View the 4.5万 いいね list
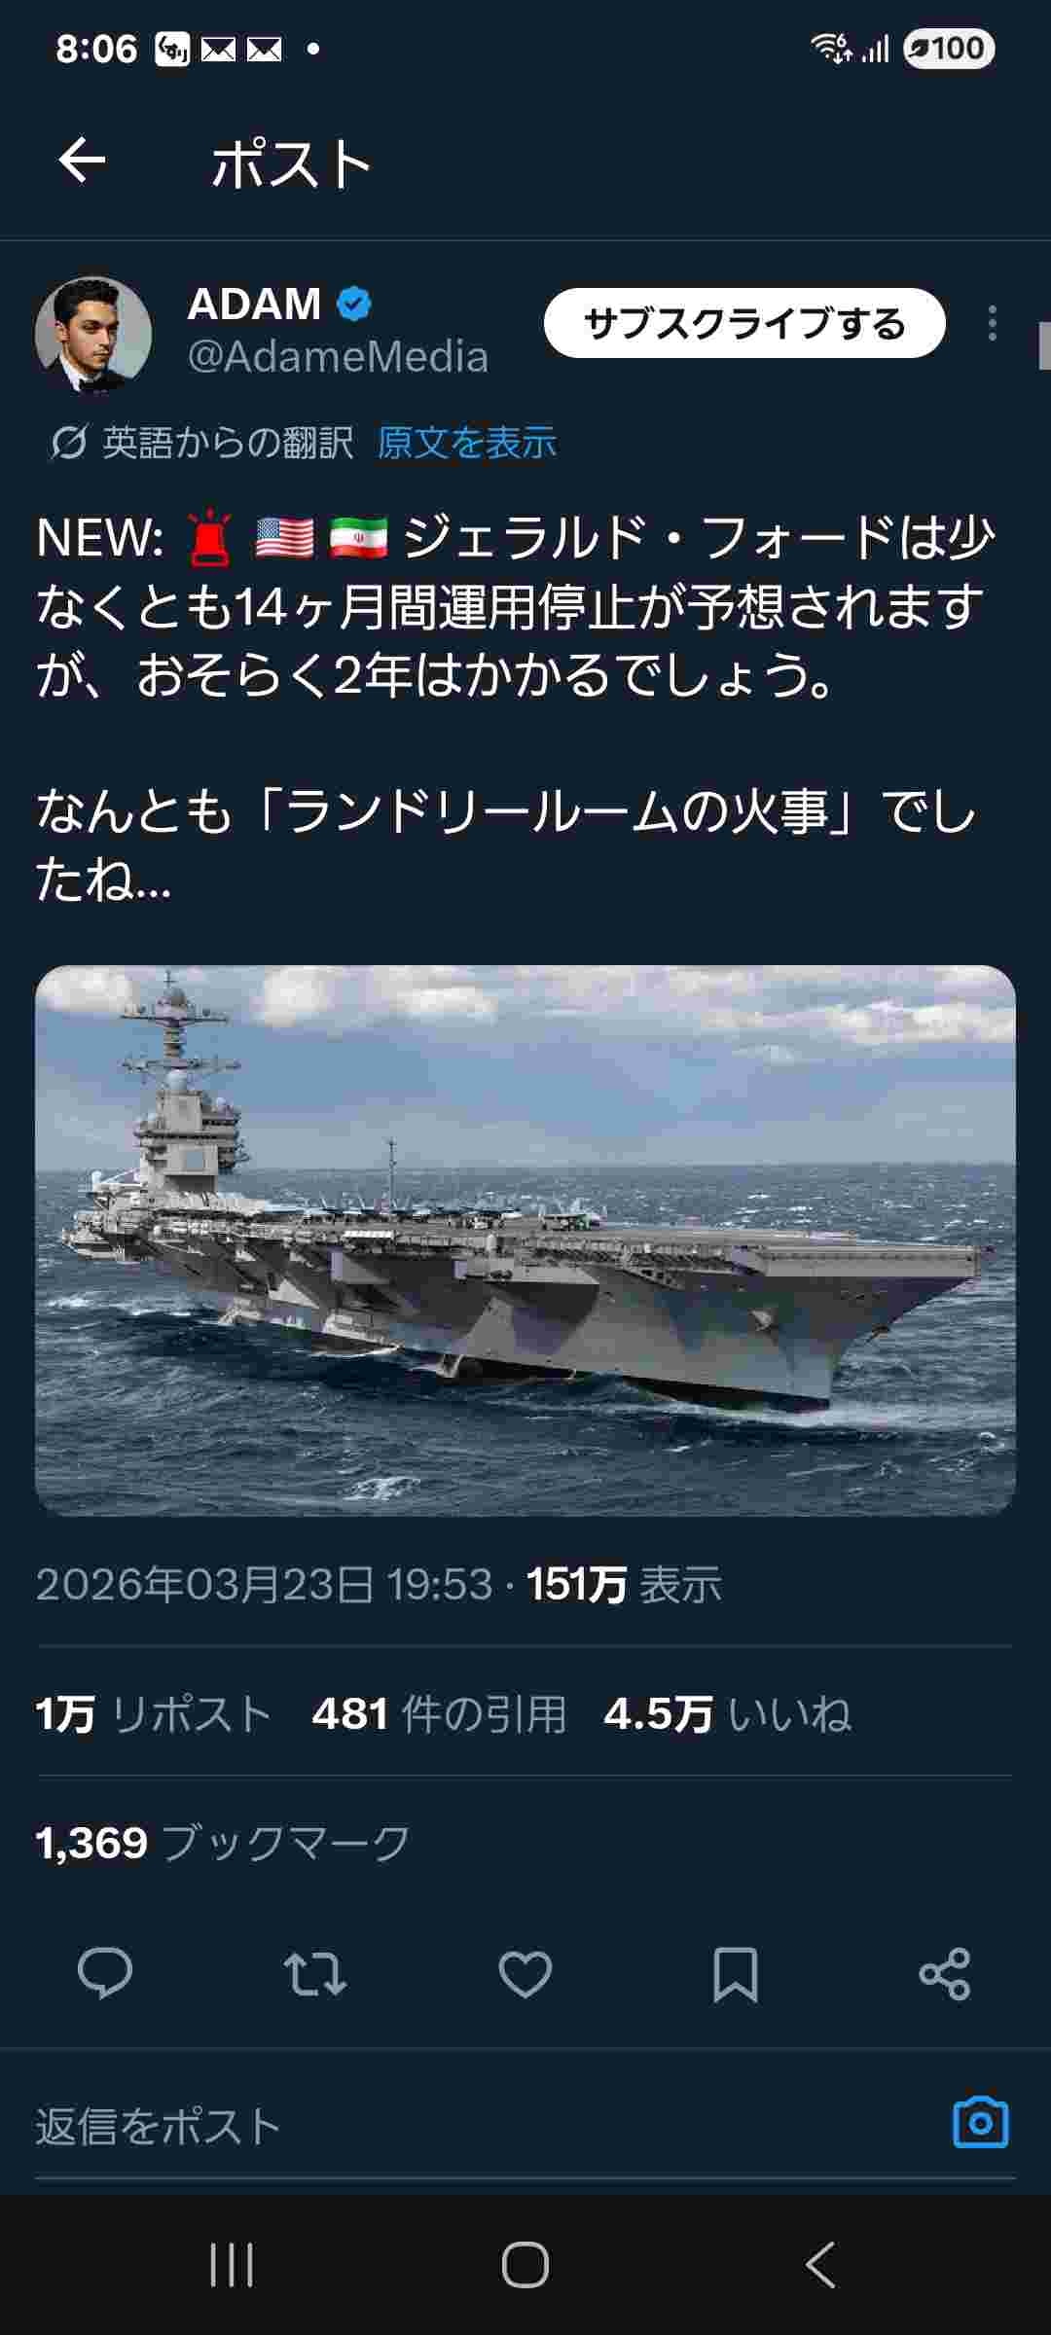Image resolution: width=1051 pixels, height=2335 pixels. pos(727,1714)
